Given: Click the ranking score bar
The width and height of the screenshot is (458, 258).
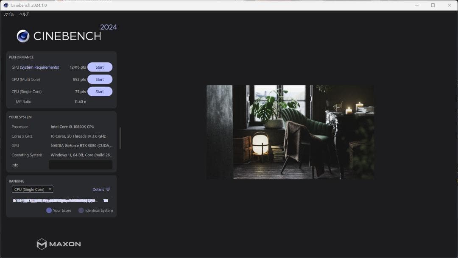Looking at the screenshot, I should coord(61,200).
